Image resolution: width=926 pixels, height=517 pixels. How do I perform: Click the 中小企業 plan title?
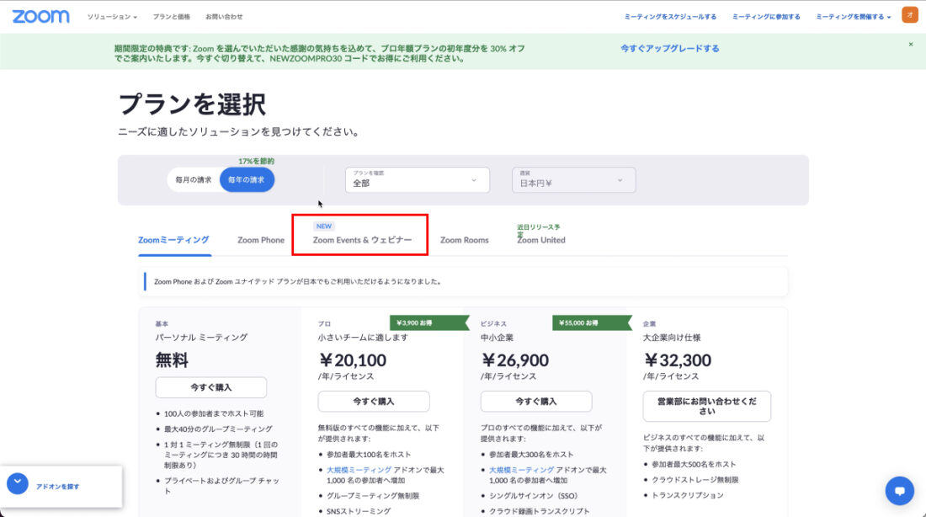(498, 338)
